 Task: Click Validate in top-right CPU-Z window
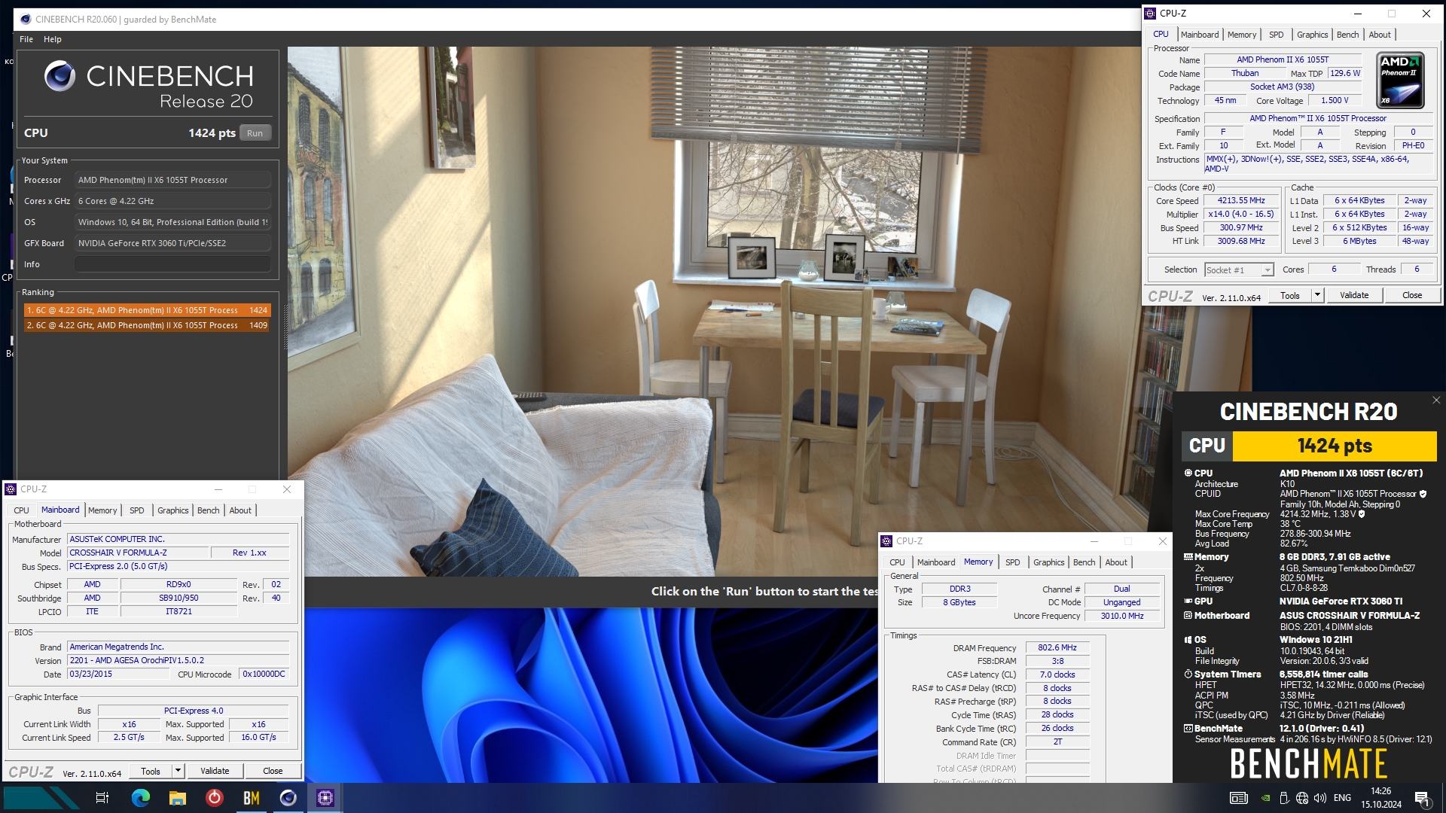point(1354,295)
